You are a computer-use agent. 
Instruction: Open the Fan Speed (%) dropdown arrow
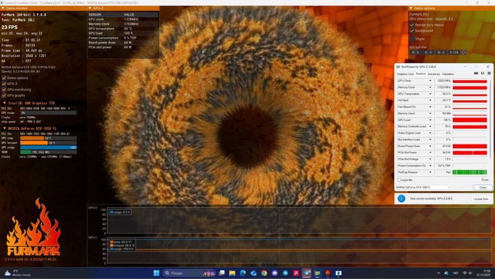(x=430, y=107)
